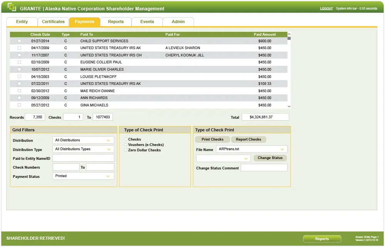Expand the Distribution Type dropdown

83,149
